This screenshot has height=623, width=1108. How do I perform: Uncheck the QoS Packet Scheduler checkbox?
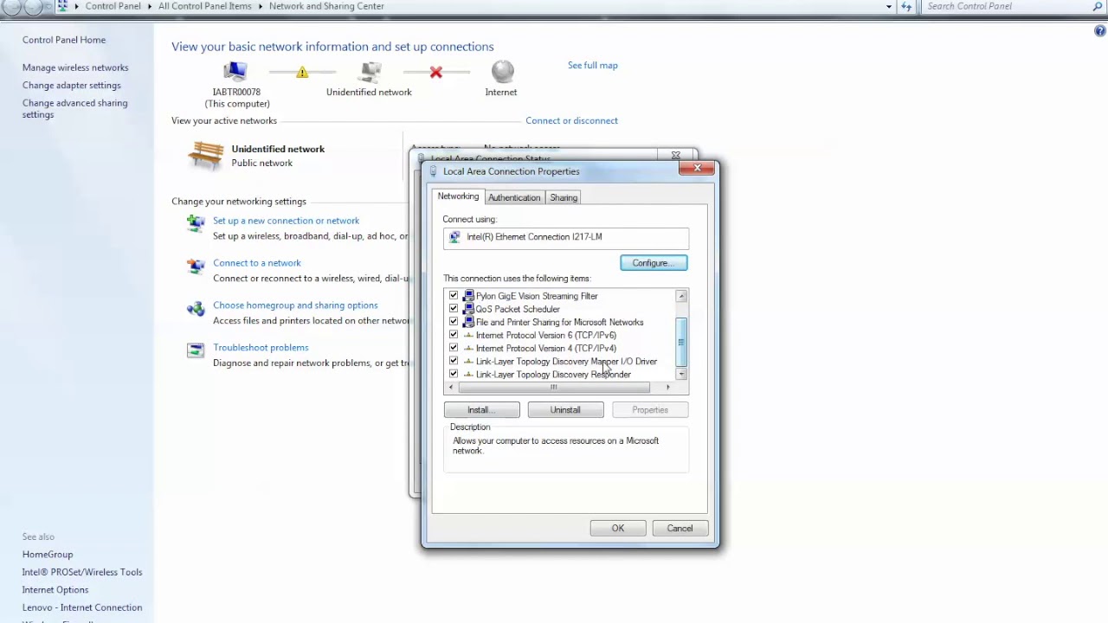tap(454, 309)
